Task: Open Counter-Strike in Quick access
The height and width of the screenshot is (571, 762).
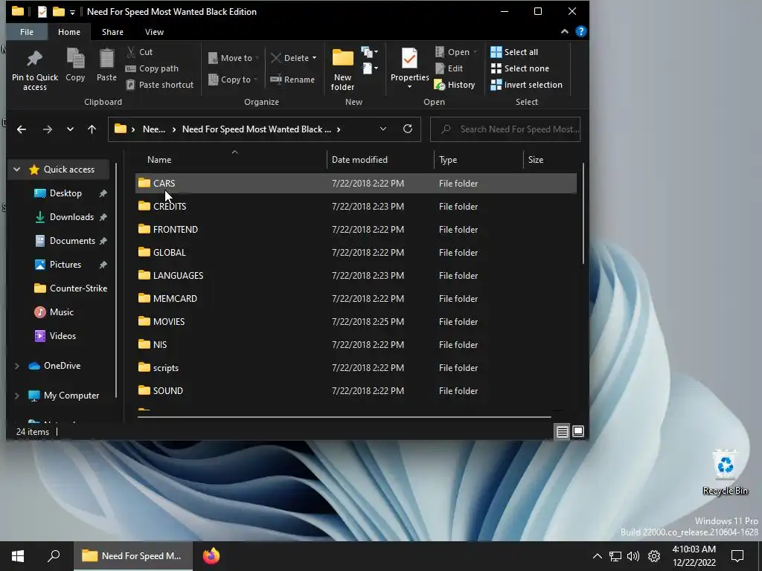Action: coord(71,288)
